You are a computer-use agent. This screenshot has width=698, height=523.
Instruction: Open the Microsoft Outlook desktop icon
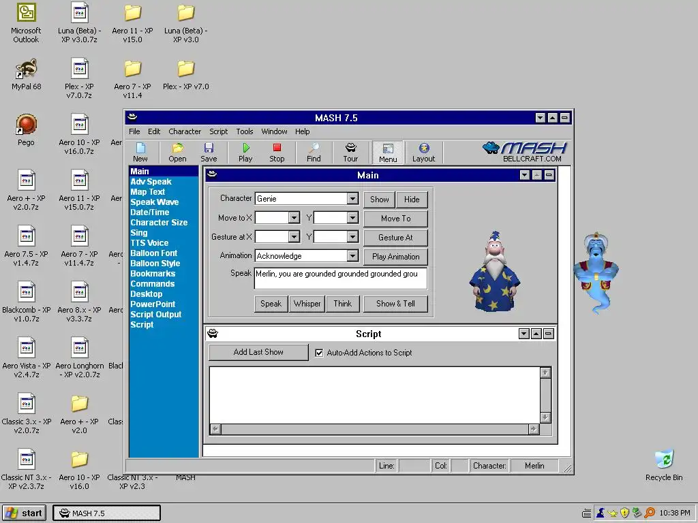[x=26, y=23]
